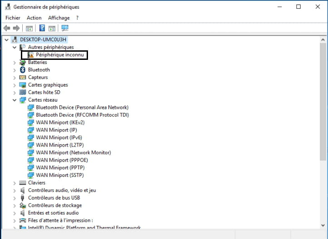
Task: Expand the Bluetooth node
Action: pos(15,70)
